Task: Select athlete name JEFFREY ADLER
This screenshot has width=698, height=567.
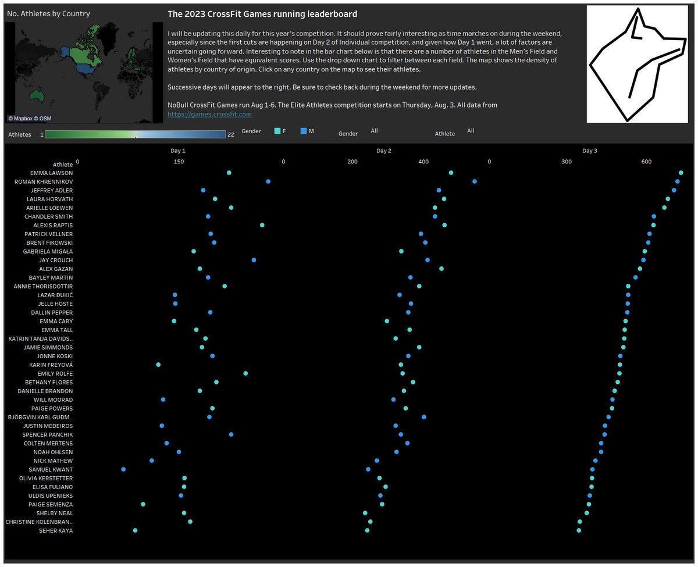Action: [x=52, y=190]
